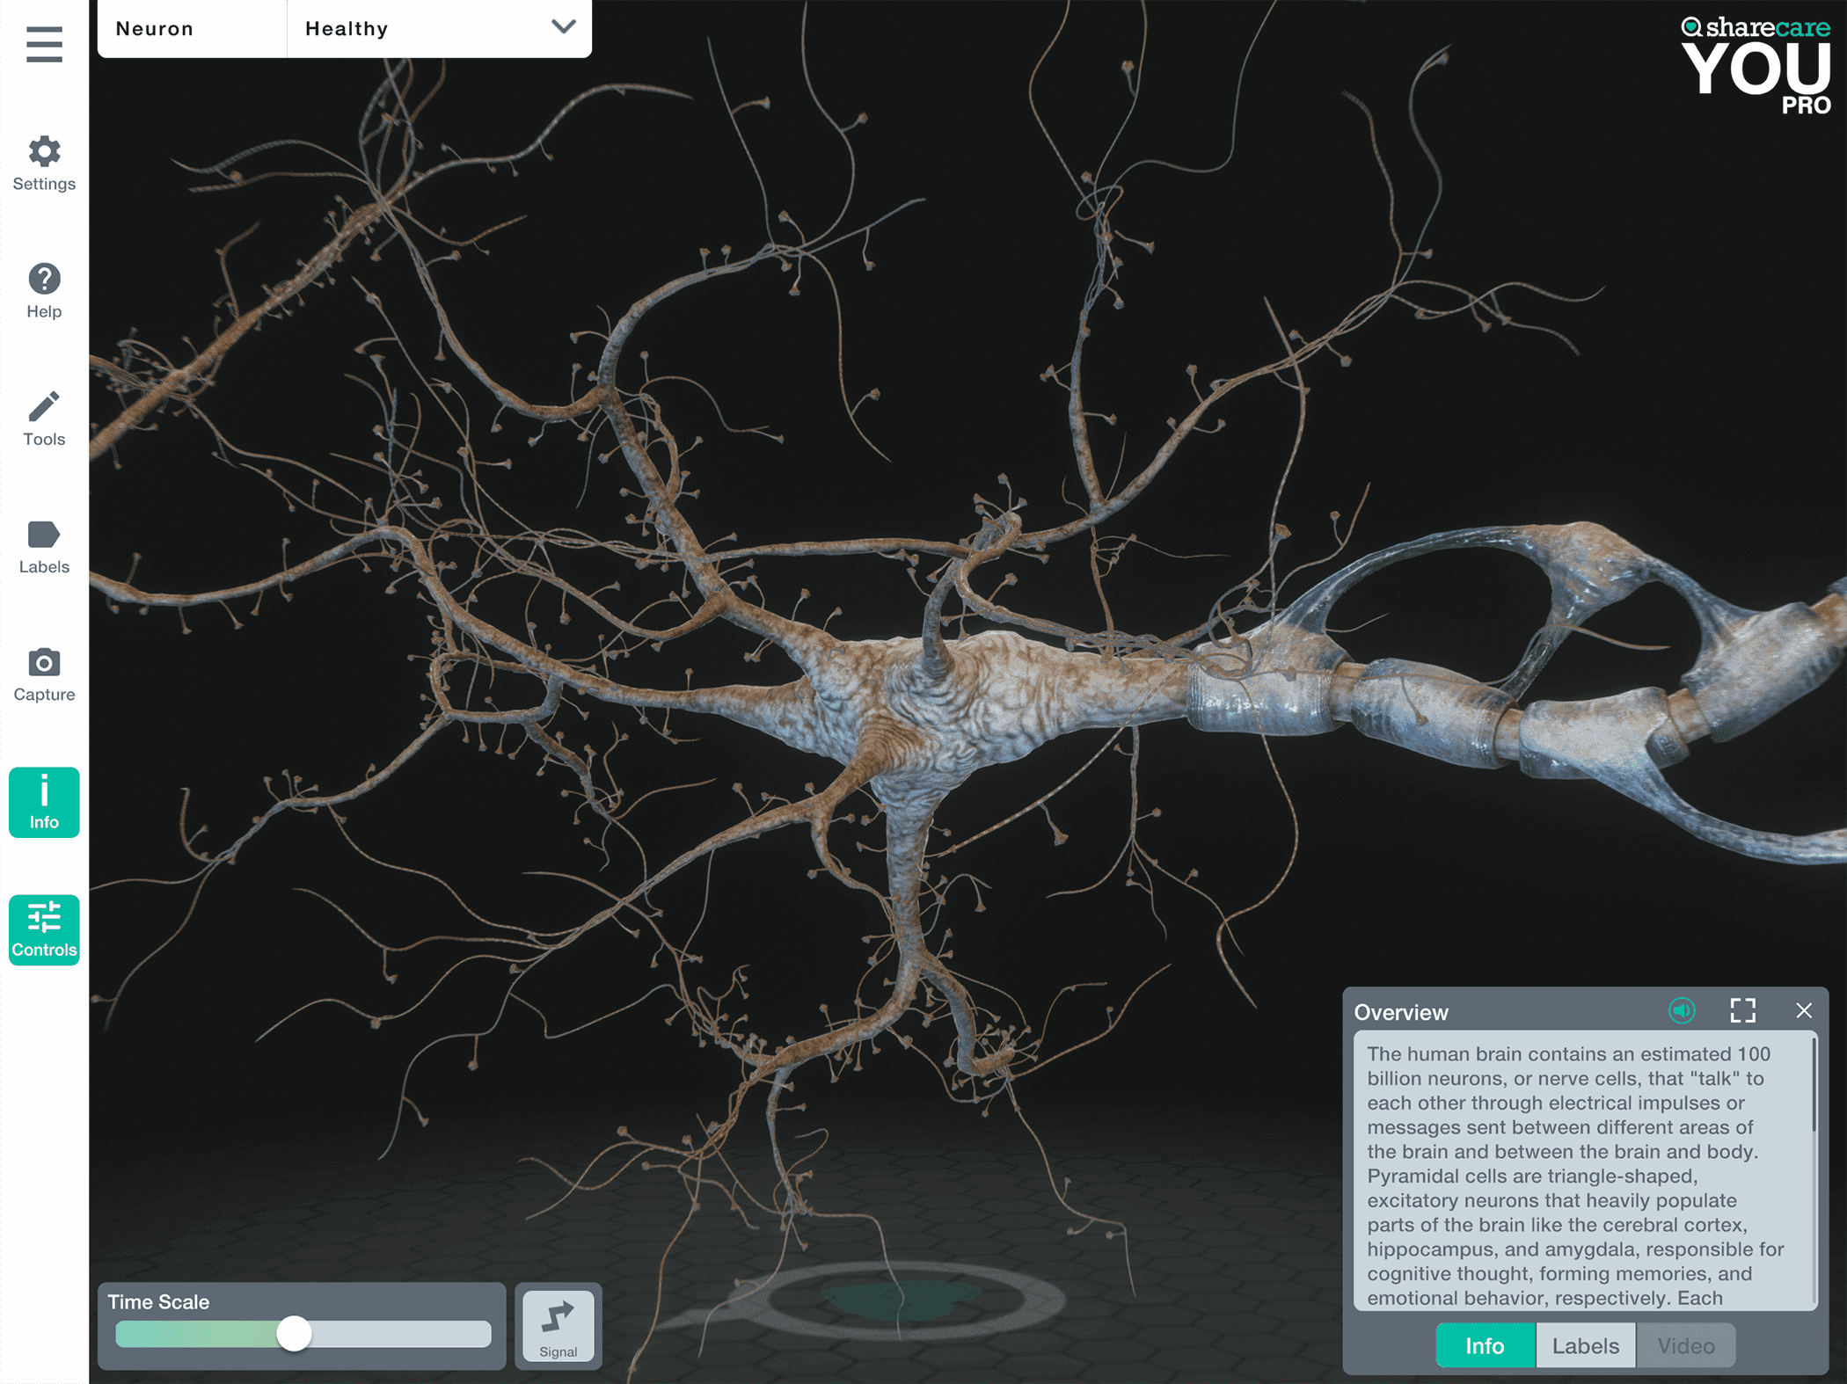Expand the Healthy condition dropdown chevron
The height and width of the screenshot is (1384, 1847).
click(563, 27)
